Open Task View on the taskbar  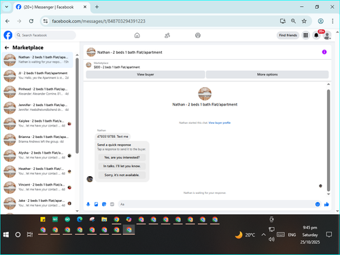point(30,235)
